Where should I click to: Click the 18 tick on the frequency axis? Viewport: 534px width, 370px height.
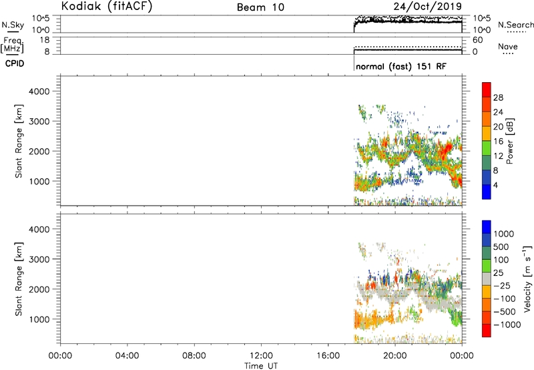45,40
